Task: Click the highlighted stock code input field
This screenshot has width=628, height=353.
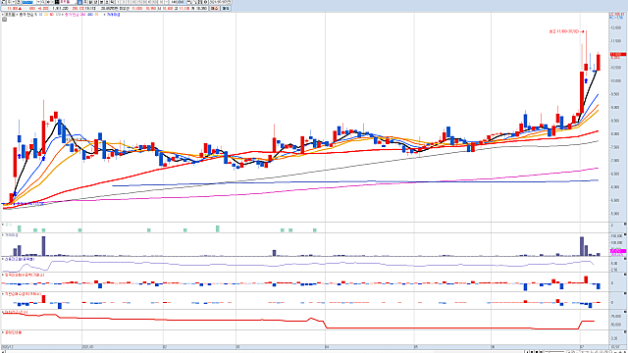Action: [29, 2]
